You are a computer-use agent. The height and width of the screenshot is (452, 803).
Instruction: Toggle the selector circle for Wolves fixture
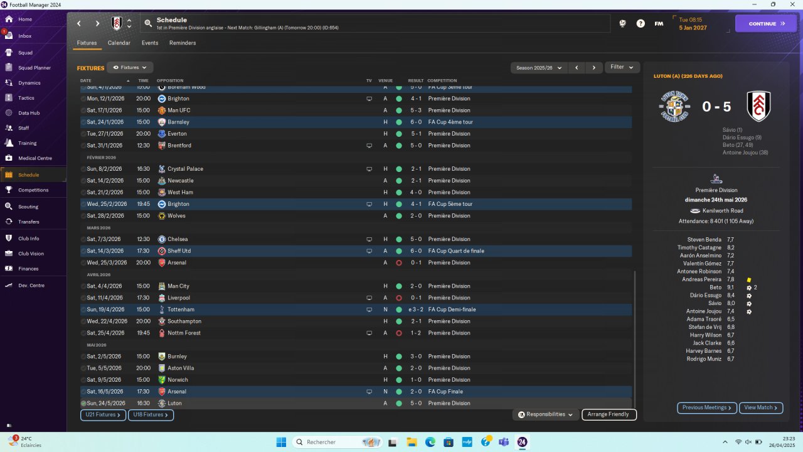pyautogui.click(x=83, y=216)
